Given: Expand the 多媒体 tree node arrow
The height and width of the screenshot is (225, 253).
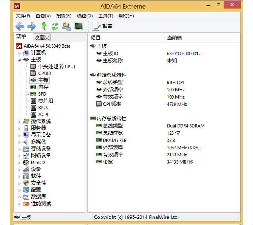Looking at the screenshot, I should click(x=19, y=143).
